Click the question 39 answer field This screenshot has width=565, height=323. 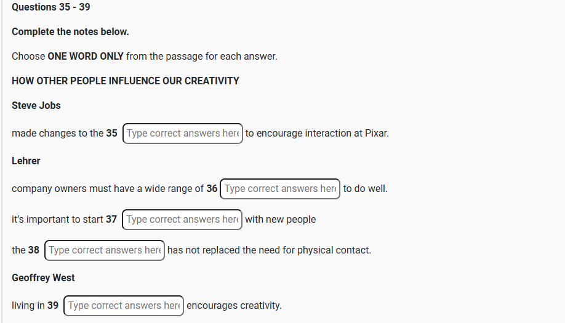(124, 306)
